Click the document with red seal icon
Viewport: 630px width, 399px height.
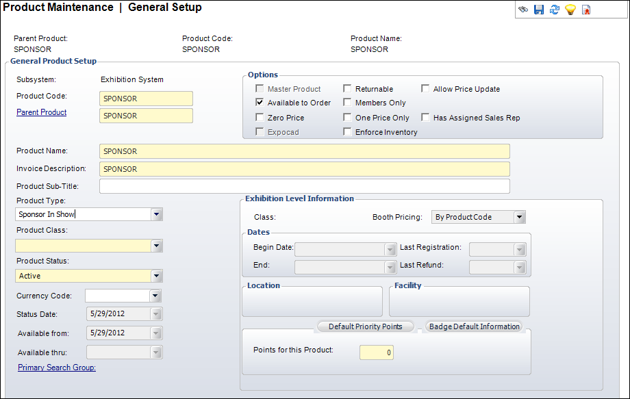586,10
